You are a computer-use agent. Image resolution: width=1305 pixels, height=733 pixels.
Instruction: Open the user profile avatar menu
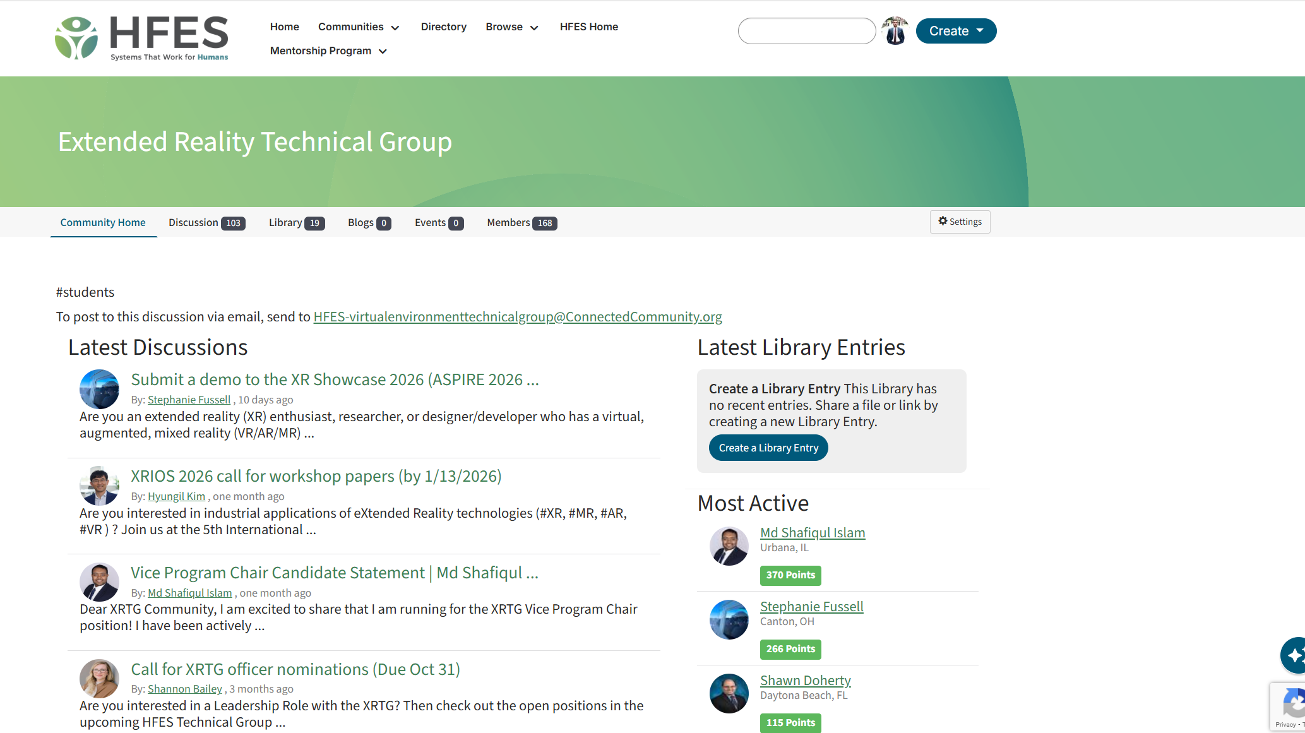895,31
